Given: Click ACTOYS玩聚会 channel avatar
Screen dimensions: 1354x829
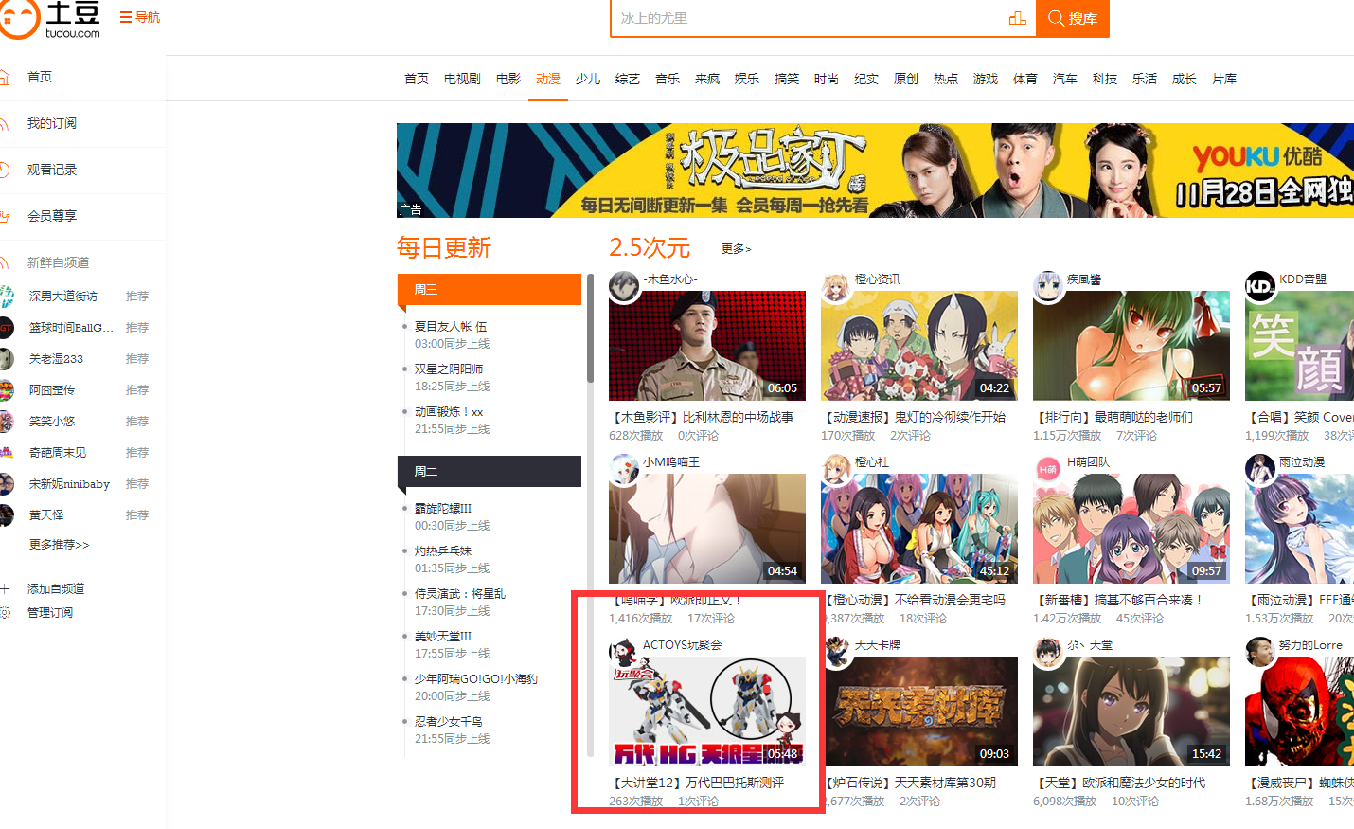Looking at the screenshot, I should coord(624,653).
